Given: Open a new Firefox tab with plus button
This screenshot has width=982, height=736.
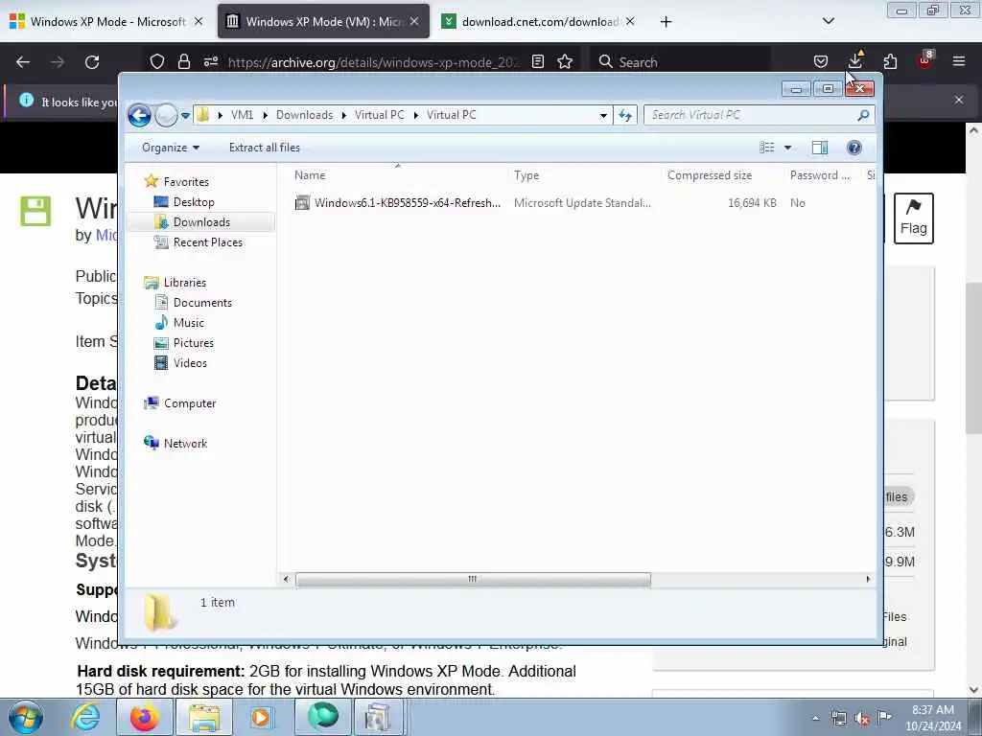Looking at the screenshot, I should coord(666,22).
